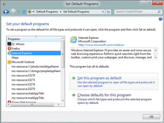The image size is (164, 123).
Task: Refresh the address bar view
Action: (108, 12)
